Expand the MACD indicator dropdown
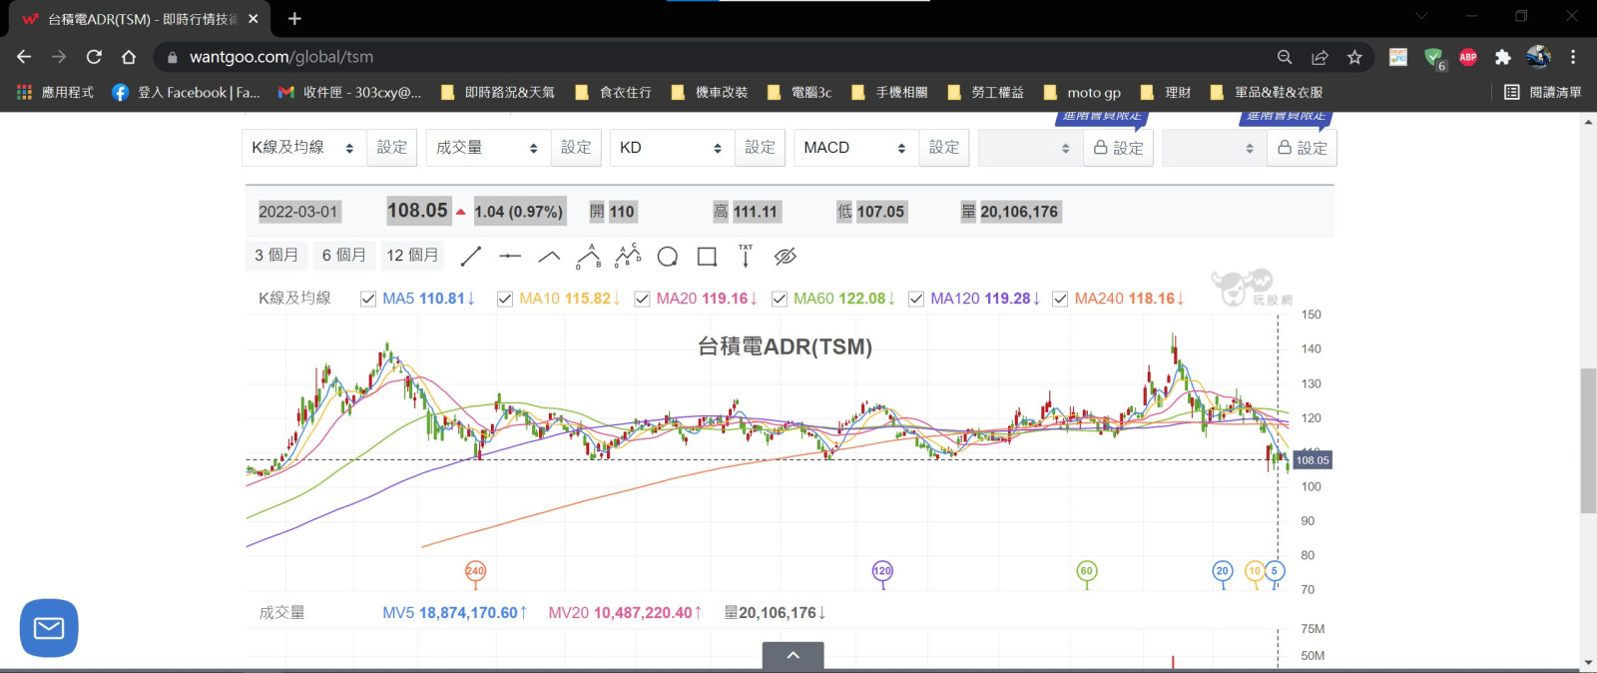1597x673 pixels. pyautogui.click(x=854, y=148)
